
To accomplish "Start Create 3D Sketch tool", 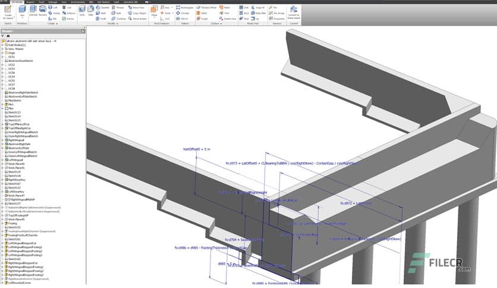I will pyautogui.click(x=8, y=12).
